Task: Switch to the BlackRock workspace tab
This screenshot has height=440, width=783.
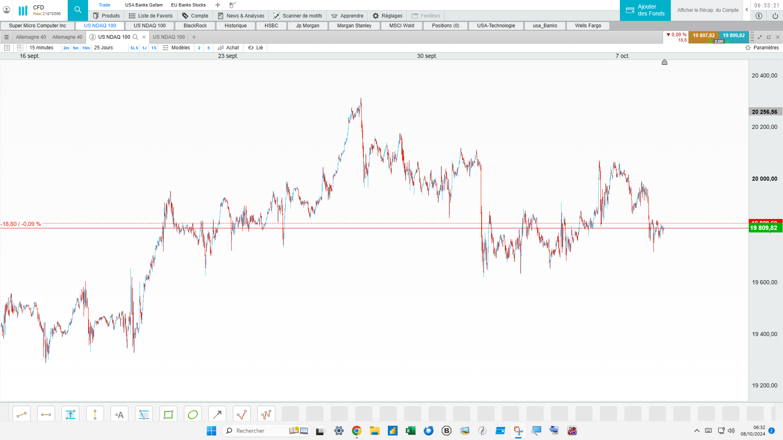Action: point(195,26)
